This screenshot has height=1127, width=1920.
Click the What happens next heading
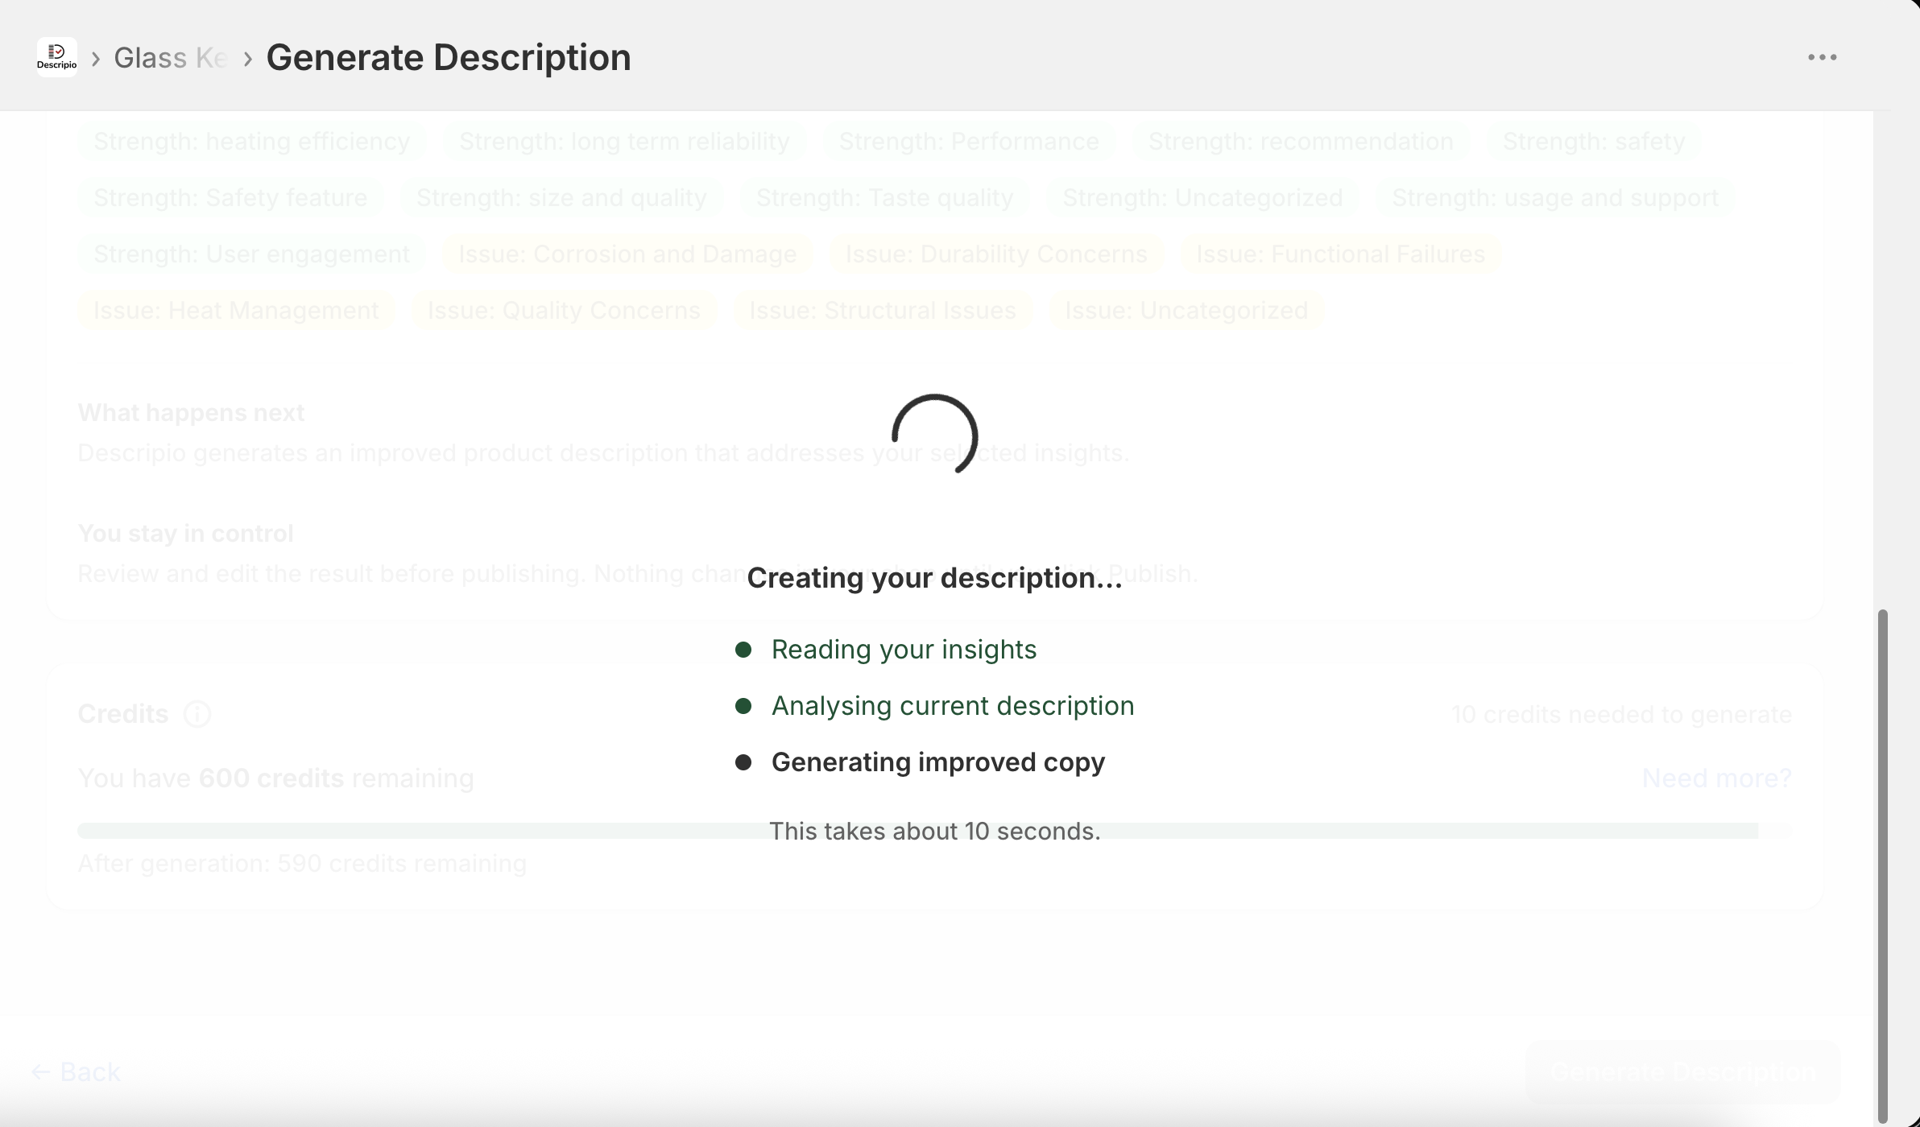pyautogui.click(x=191, y=413)
